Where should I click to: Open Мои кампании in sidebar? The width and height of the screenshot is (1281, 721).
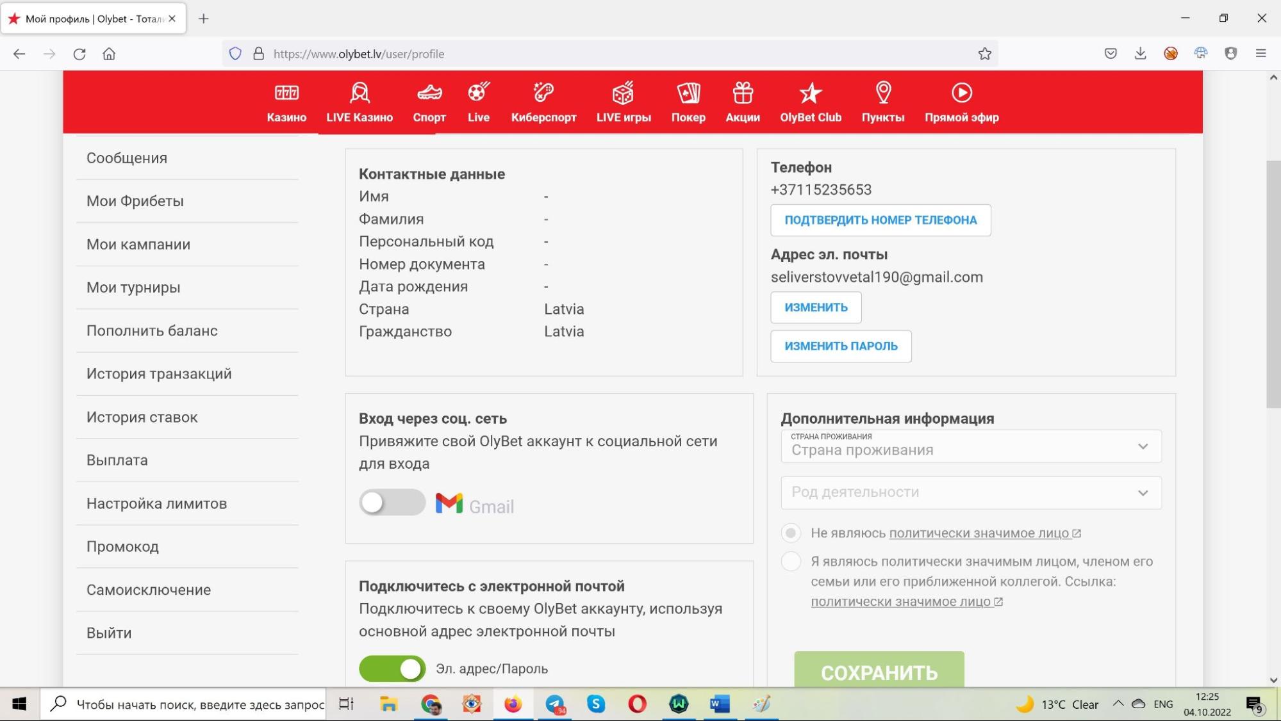point(187,245)
